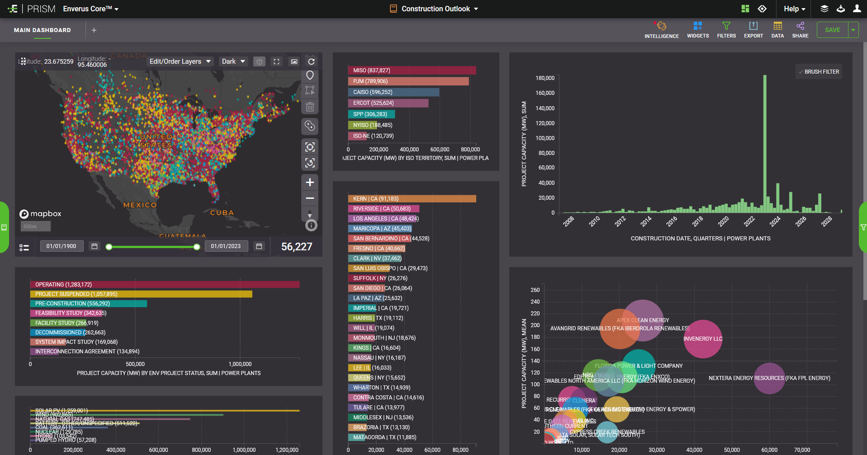Add a new dashboard tab
Image resolution: width=867 pixels, height=455 pixels.
coord(94,30)
